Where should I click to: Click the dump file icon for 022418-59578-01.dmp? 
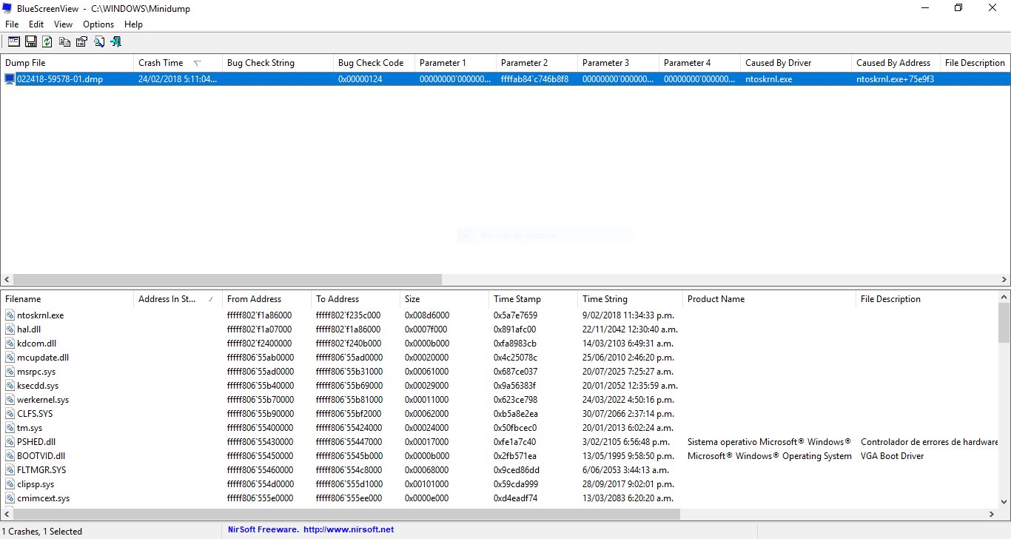click(10, 78)
